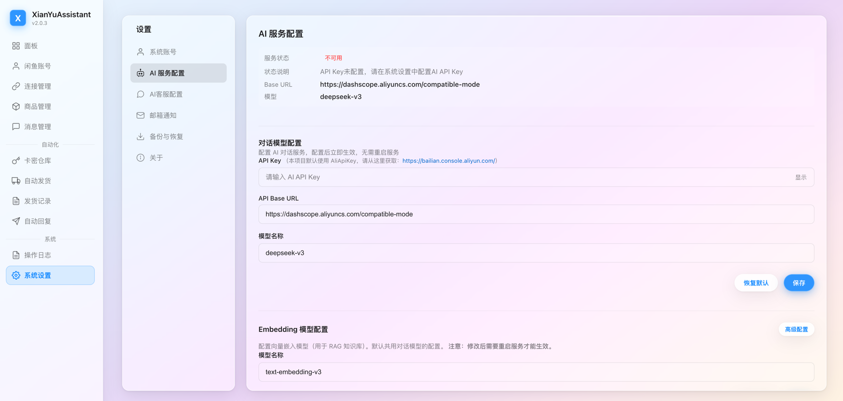Viewport: 843px width, 401px height.
Task: Click the 备份与恢复 download icon
Action: pos(140,136)
